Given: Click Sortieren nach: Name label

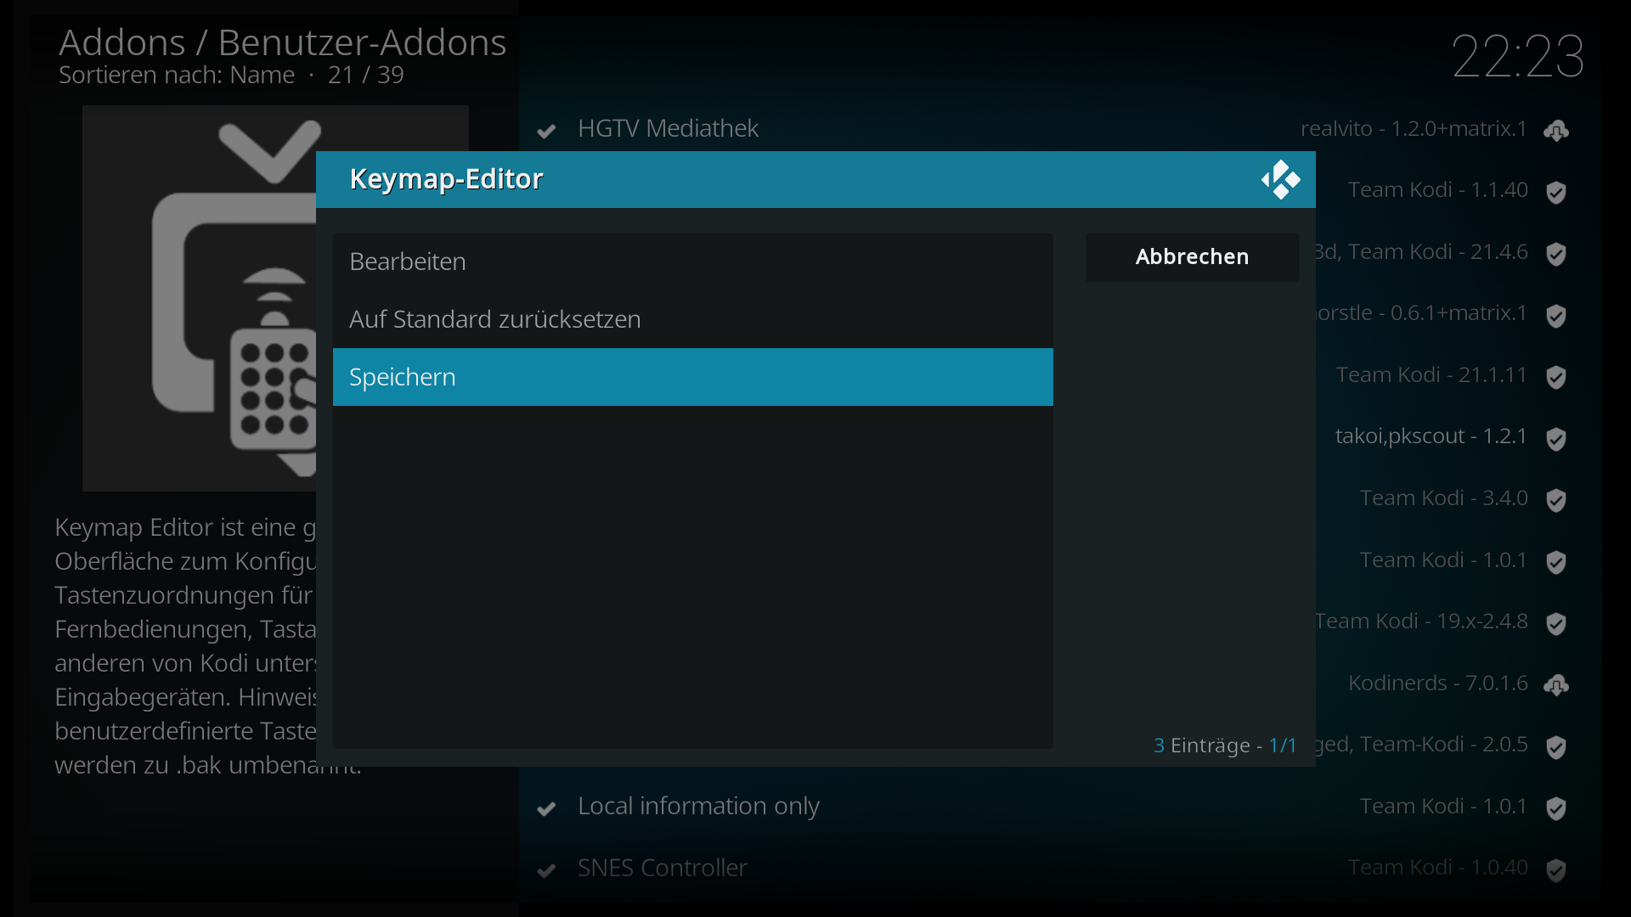Looking at the screenshot, I should tap(177, 75).
